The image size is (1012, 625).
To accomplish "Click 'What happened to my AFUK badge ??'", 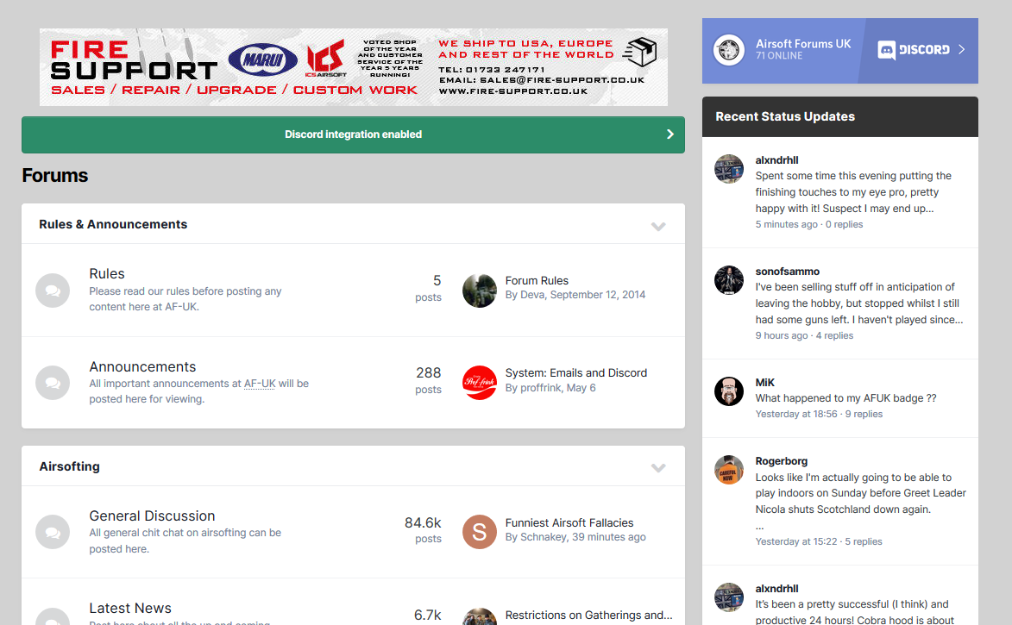I will (846, 398).
